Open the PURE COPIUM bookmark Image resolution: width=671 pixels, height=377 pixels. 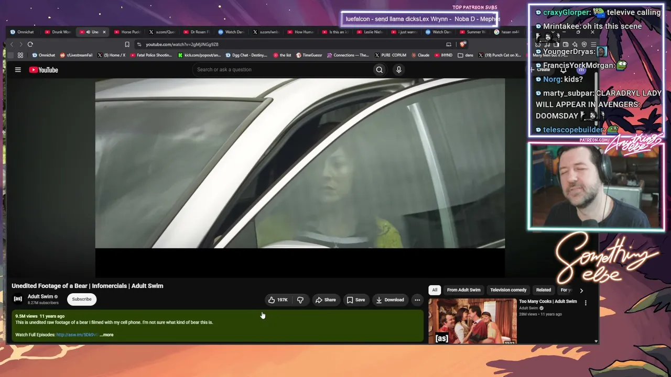(x=390, y=55)
